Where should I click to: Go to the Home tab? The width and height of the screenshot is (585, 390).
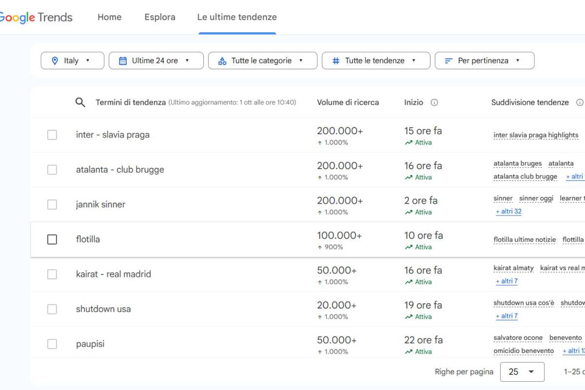coord(109,17)
